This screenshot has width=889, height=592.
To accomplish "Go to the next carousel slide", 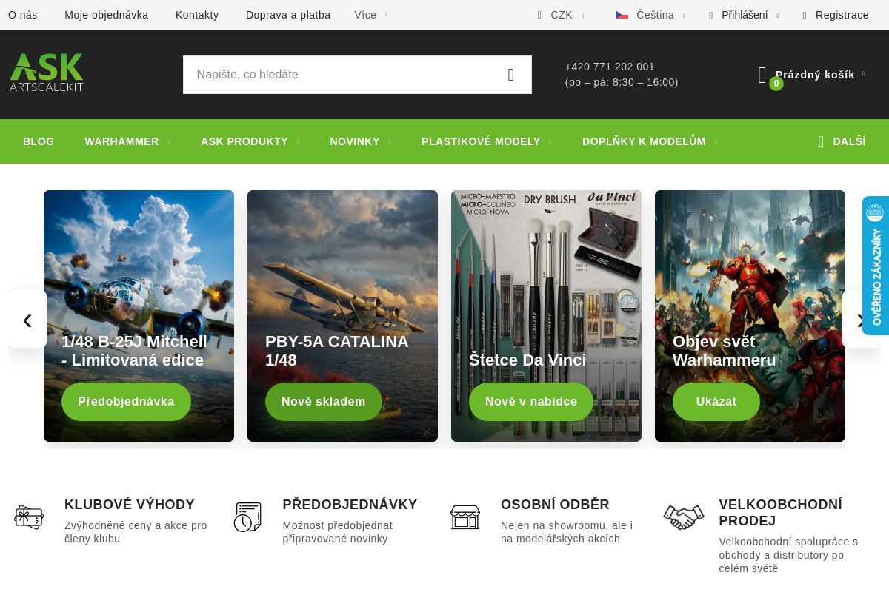I will pos(862,319).
